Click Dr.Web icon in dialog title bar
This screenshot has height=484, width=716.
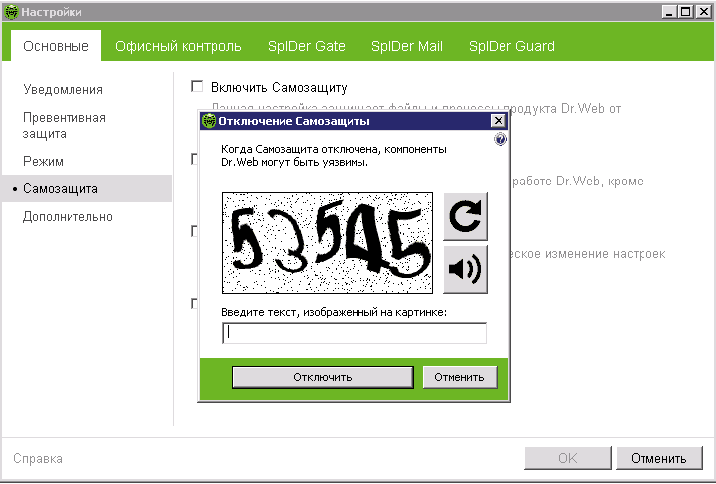point(209,121)
